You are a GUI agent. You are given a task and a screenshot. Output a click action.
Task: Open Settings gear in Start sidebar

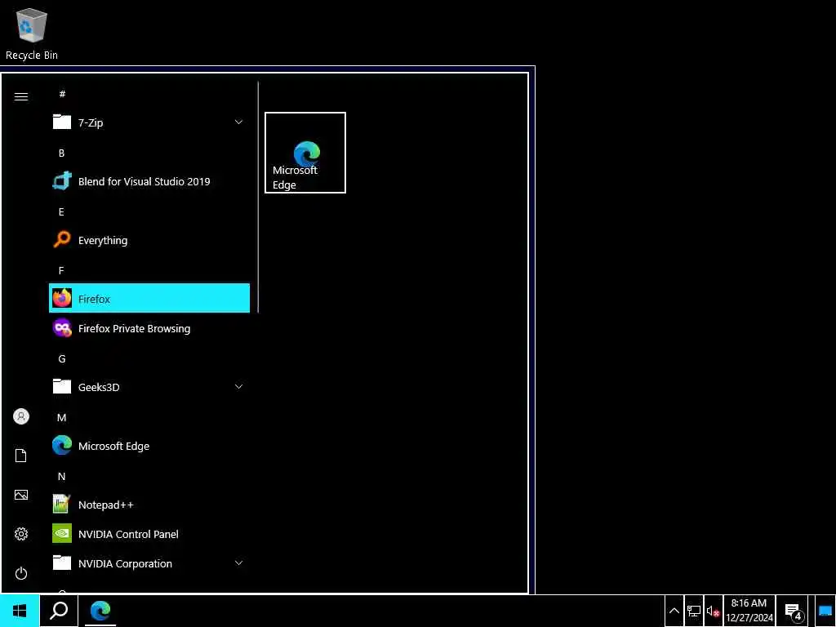(x=20, y=534)
